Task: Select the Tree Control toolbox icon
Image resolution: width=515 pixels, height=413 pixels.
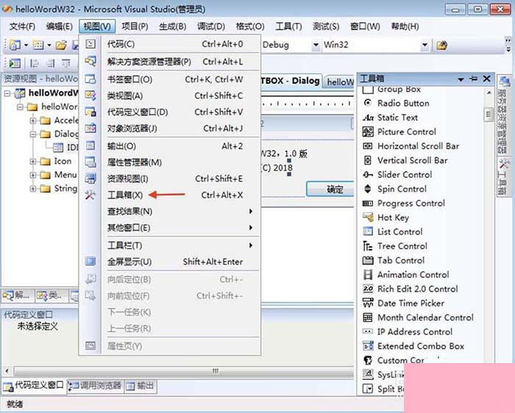Action: (x=368, y=245)
